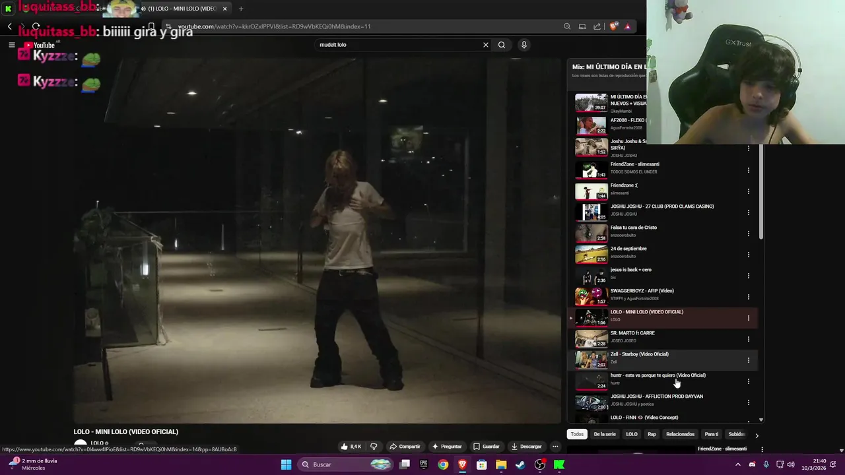Screen dimensions: 845x475
Task: Open a new browser tab
Action: [x=241, y=9]
